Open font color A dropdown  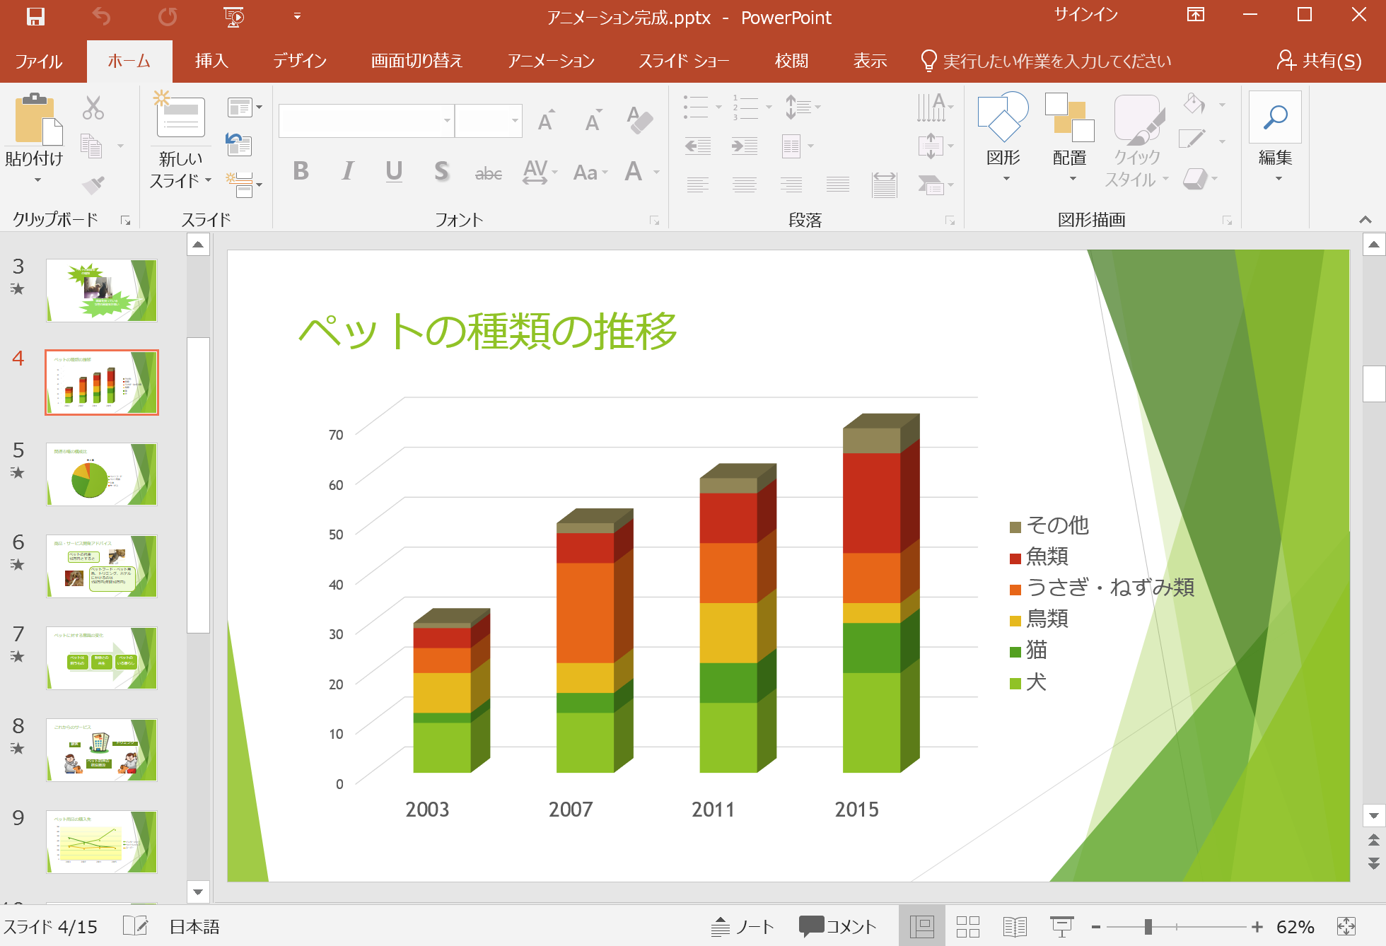641,172
